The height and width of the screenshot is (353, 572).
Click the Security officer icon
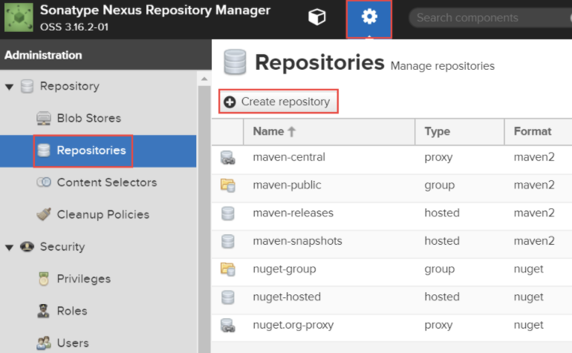pyautogui.click(x=27, y=247)
